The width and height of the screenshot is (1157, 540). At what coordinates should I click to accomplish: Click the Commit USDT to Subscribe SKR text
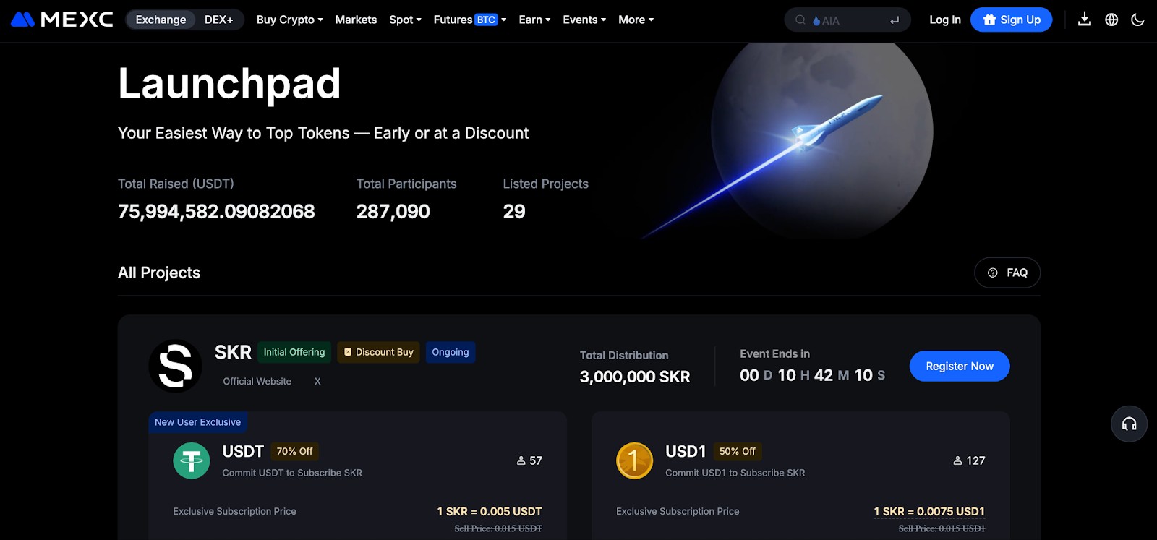(292, 473)
